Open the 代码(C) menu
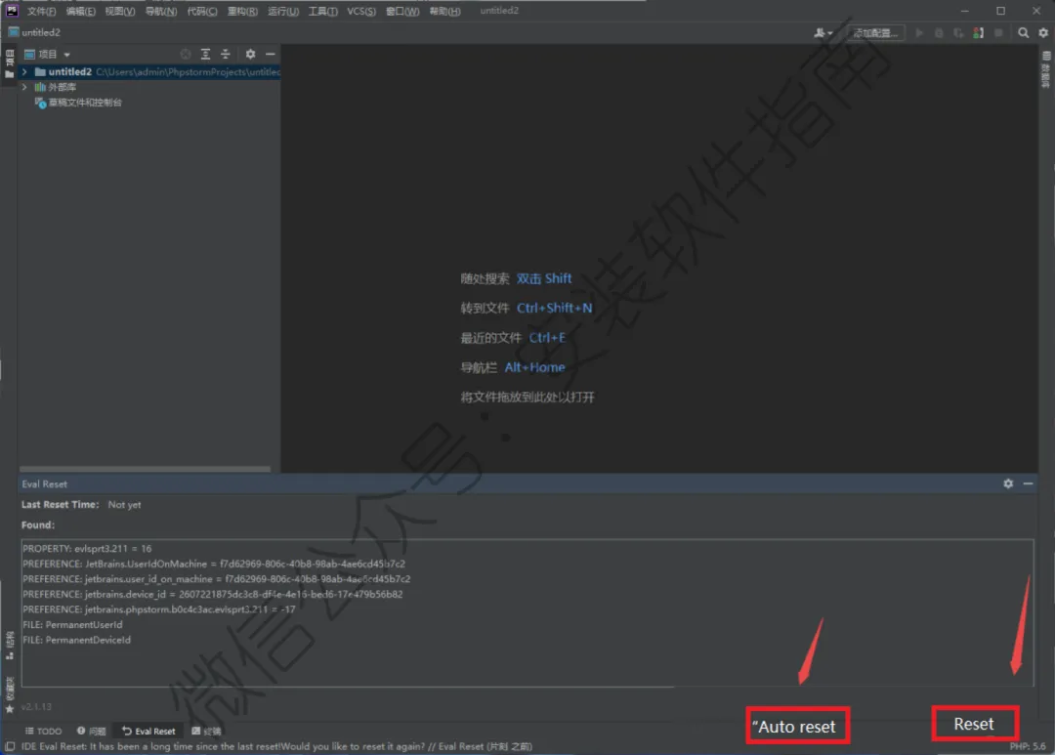This screenshot has width=1055, height=755. (x=202, y=11)
